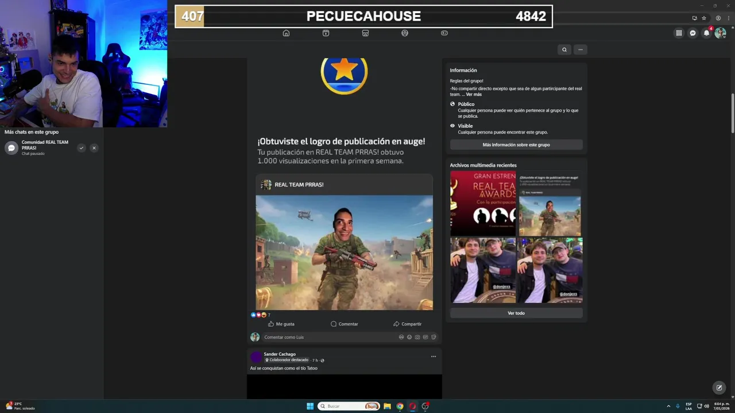The height and width of the screenshot is (413, 735).
Task: Click Colaborador destacado badge
Action: tap(287, 360)
